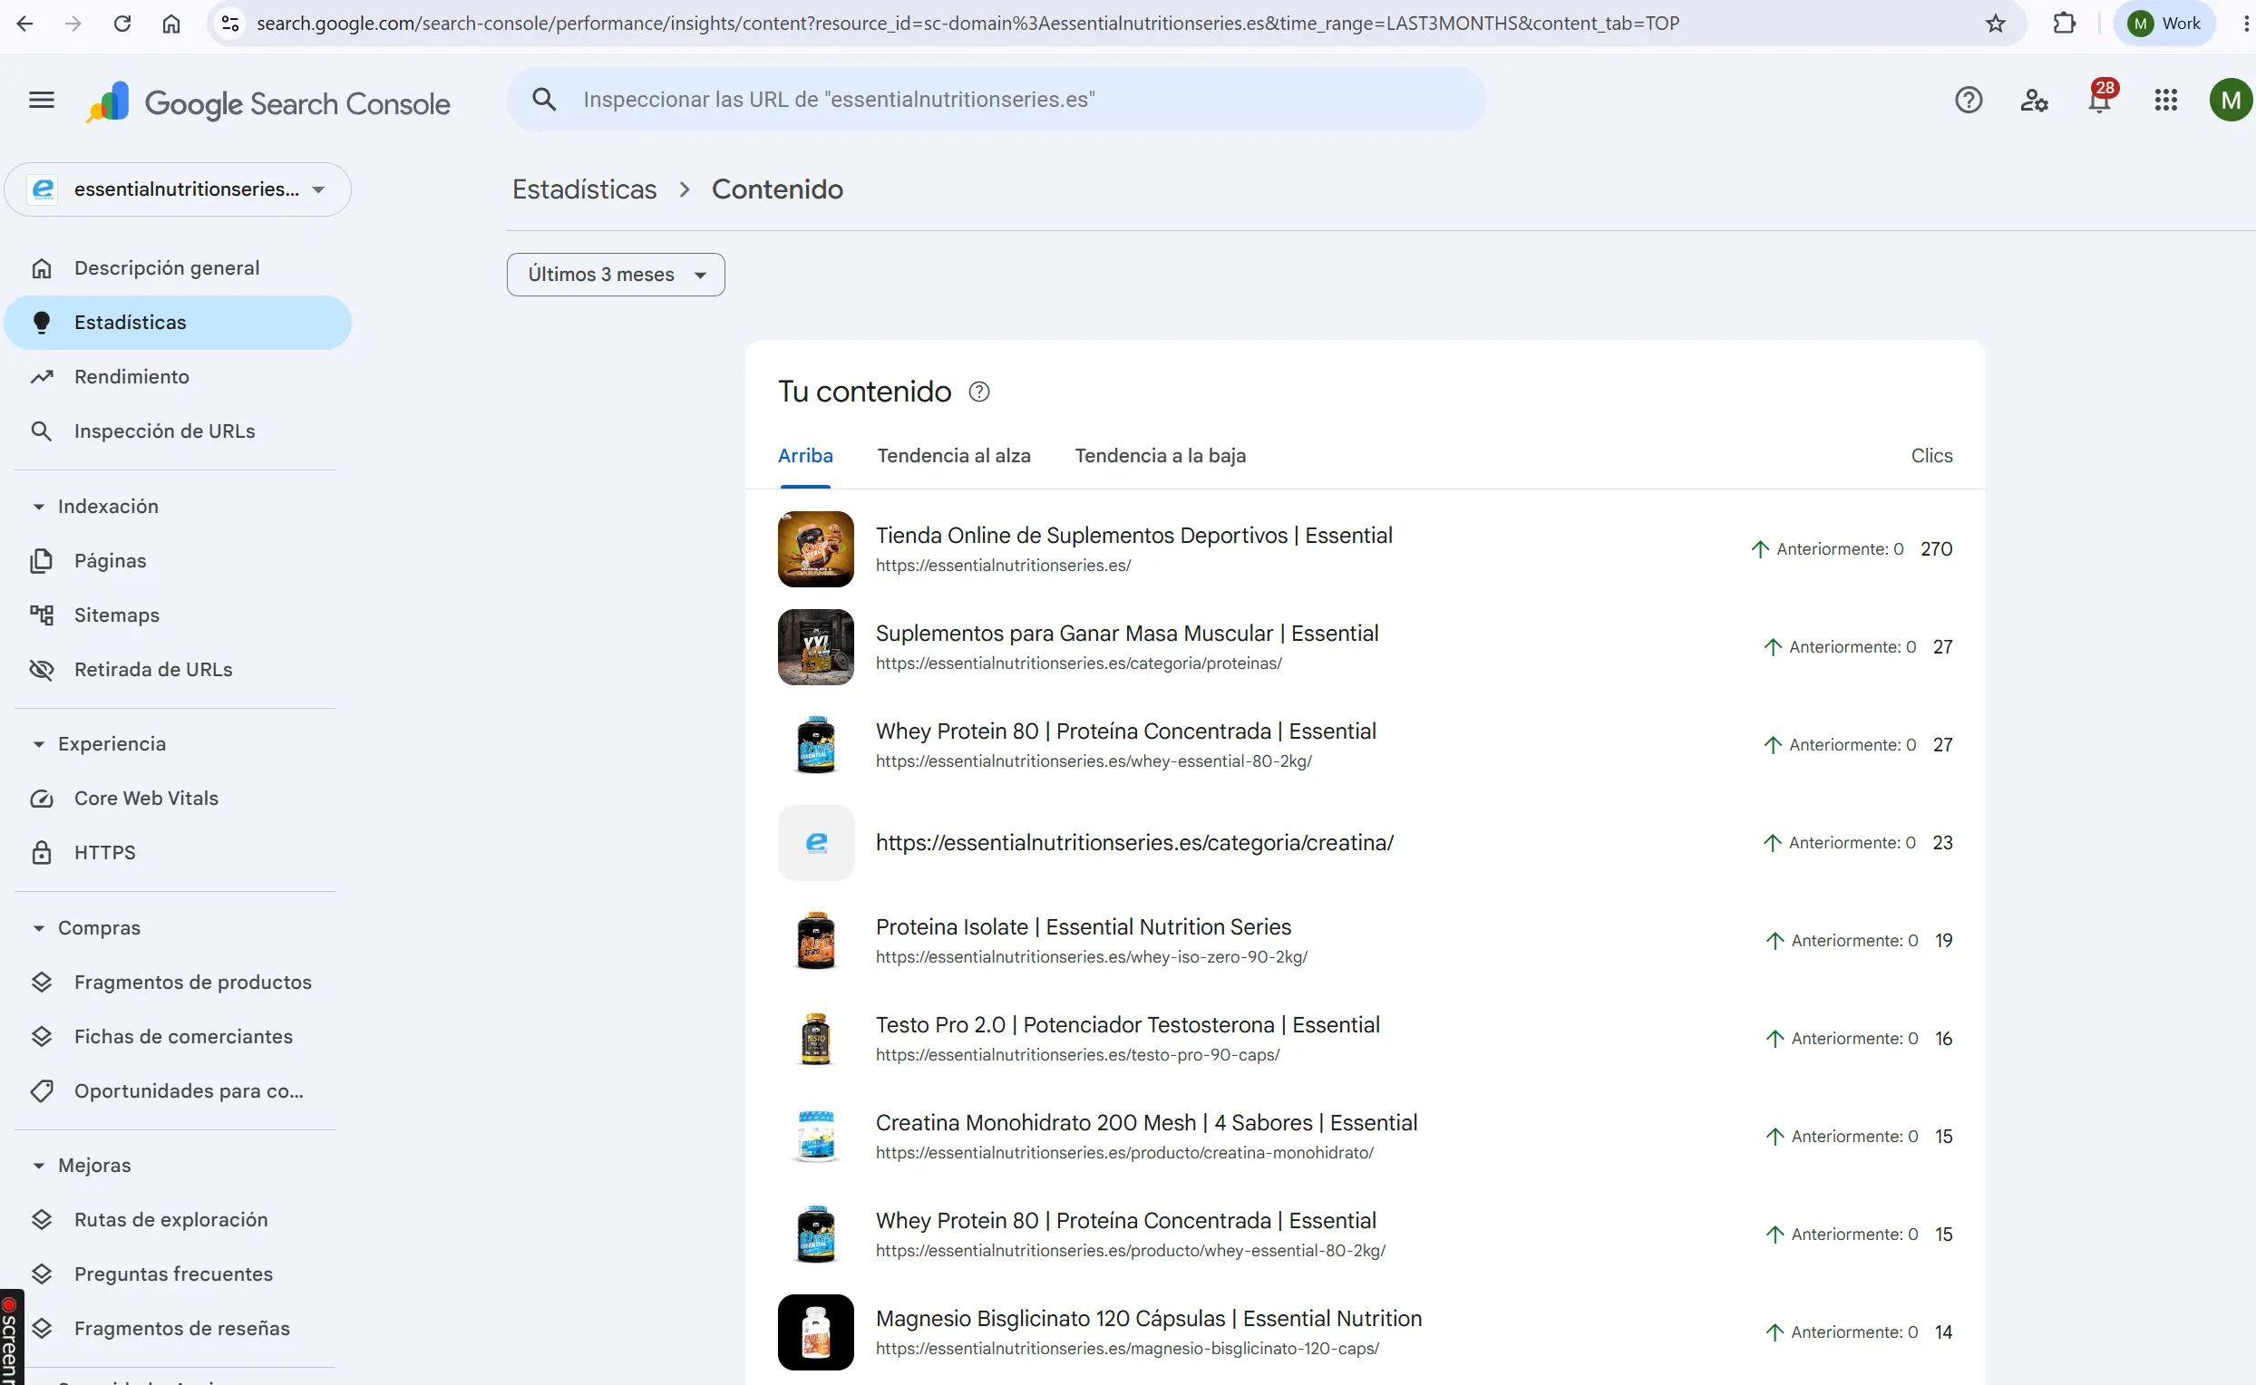This screenshot has height=1385, width=2256.
Task: Bookmark this page with star icon
Action: 1996,24
